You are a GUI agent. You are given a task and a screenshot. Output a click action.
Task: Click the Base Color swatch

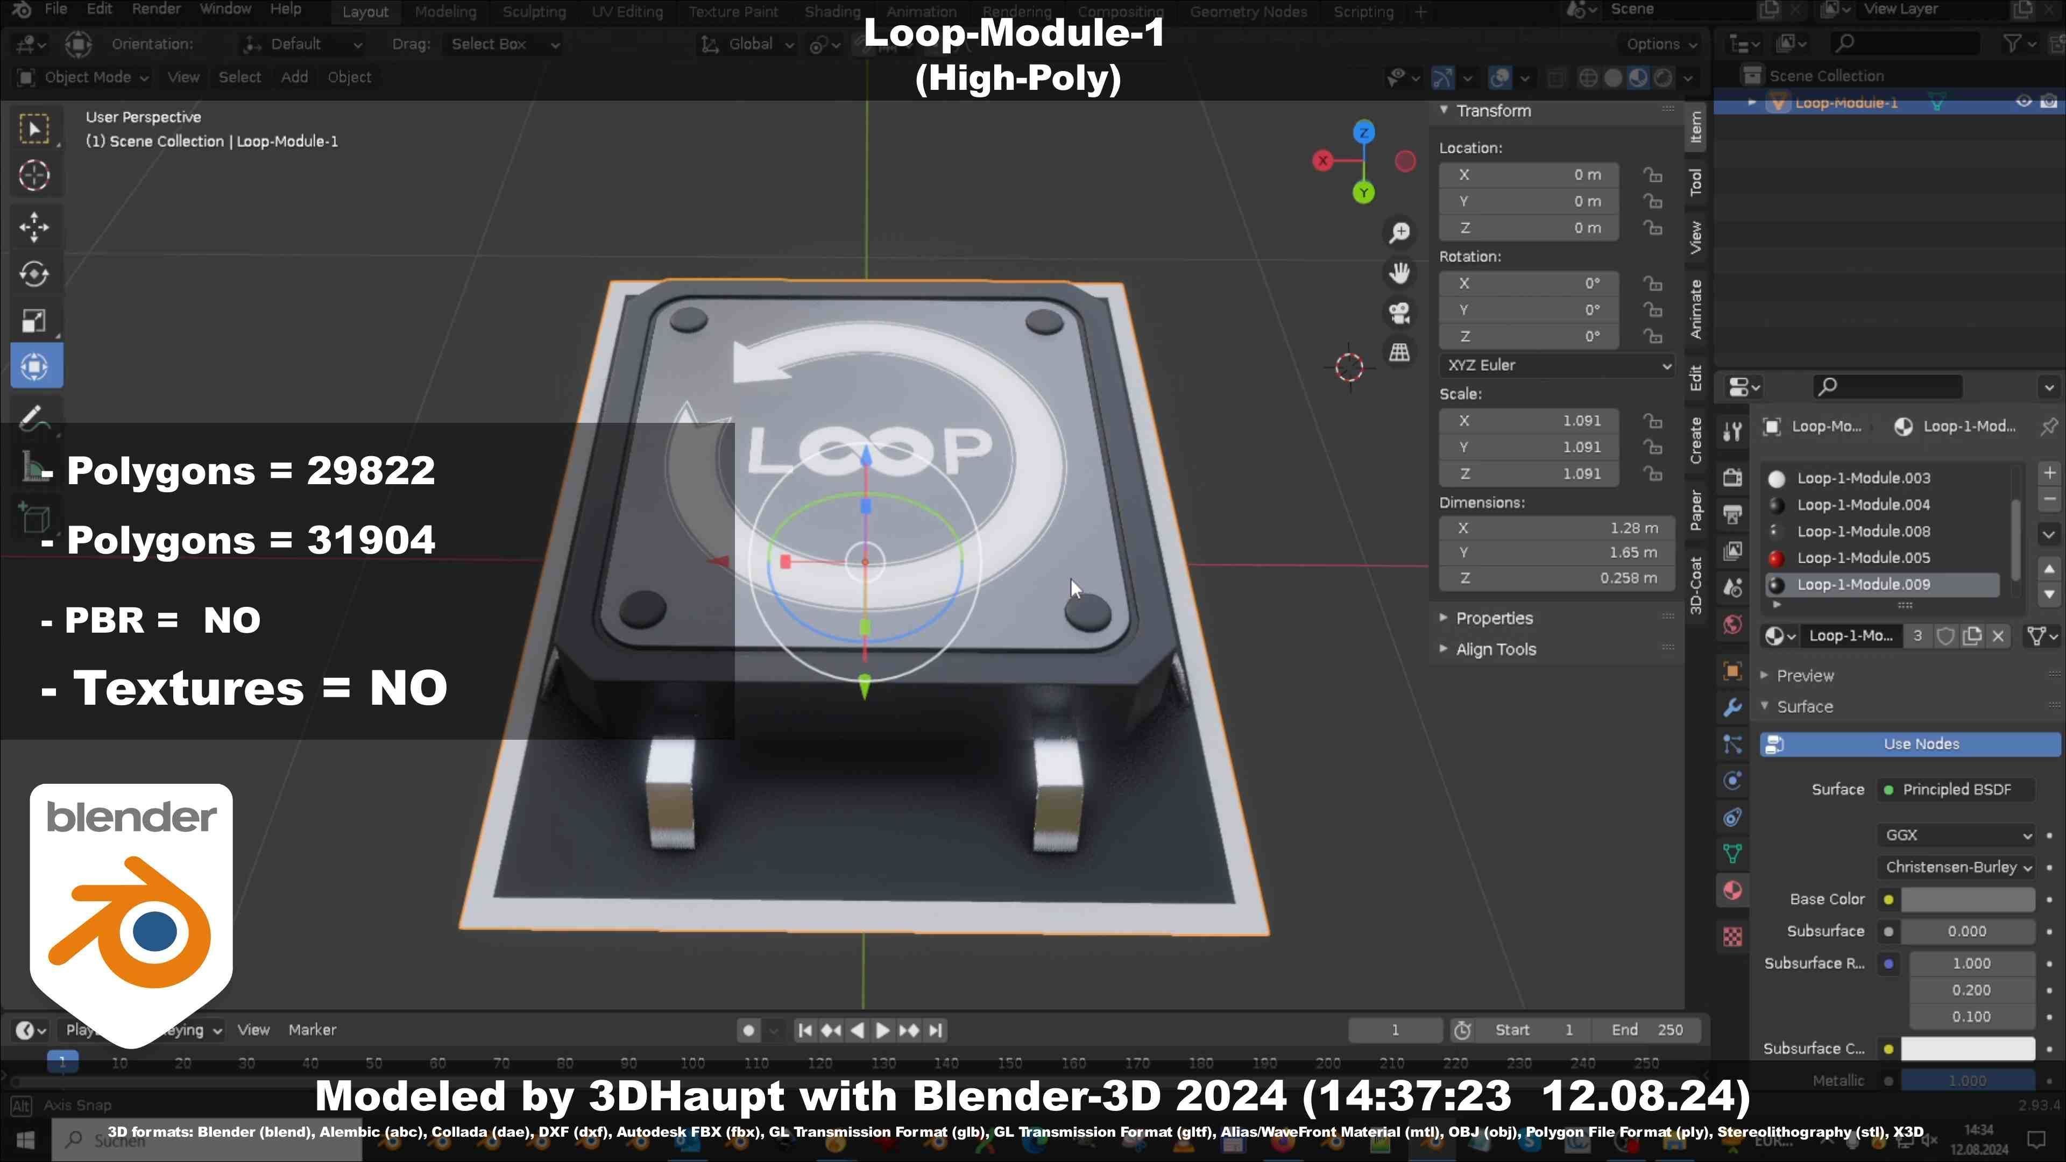(1968, 900)
